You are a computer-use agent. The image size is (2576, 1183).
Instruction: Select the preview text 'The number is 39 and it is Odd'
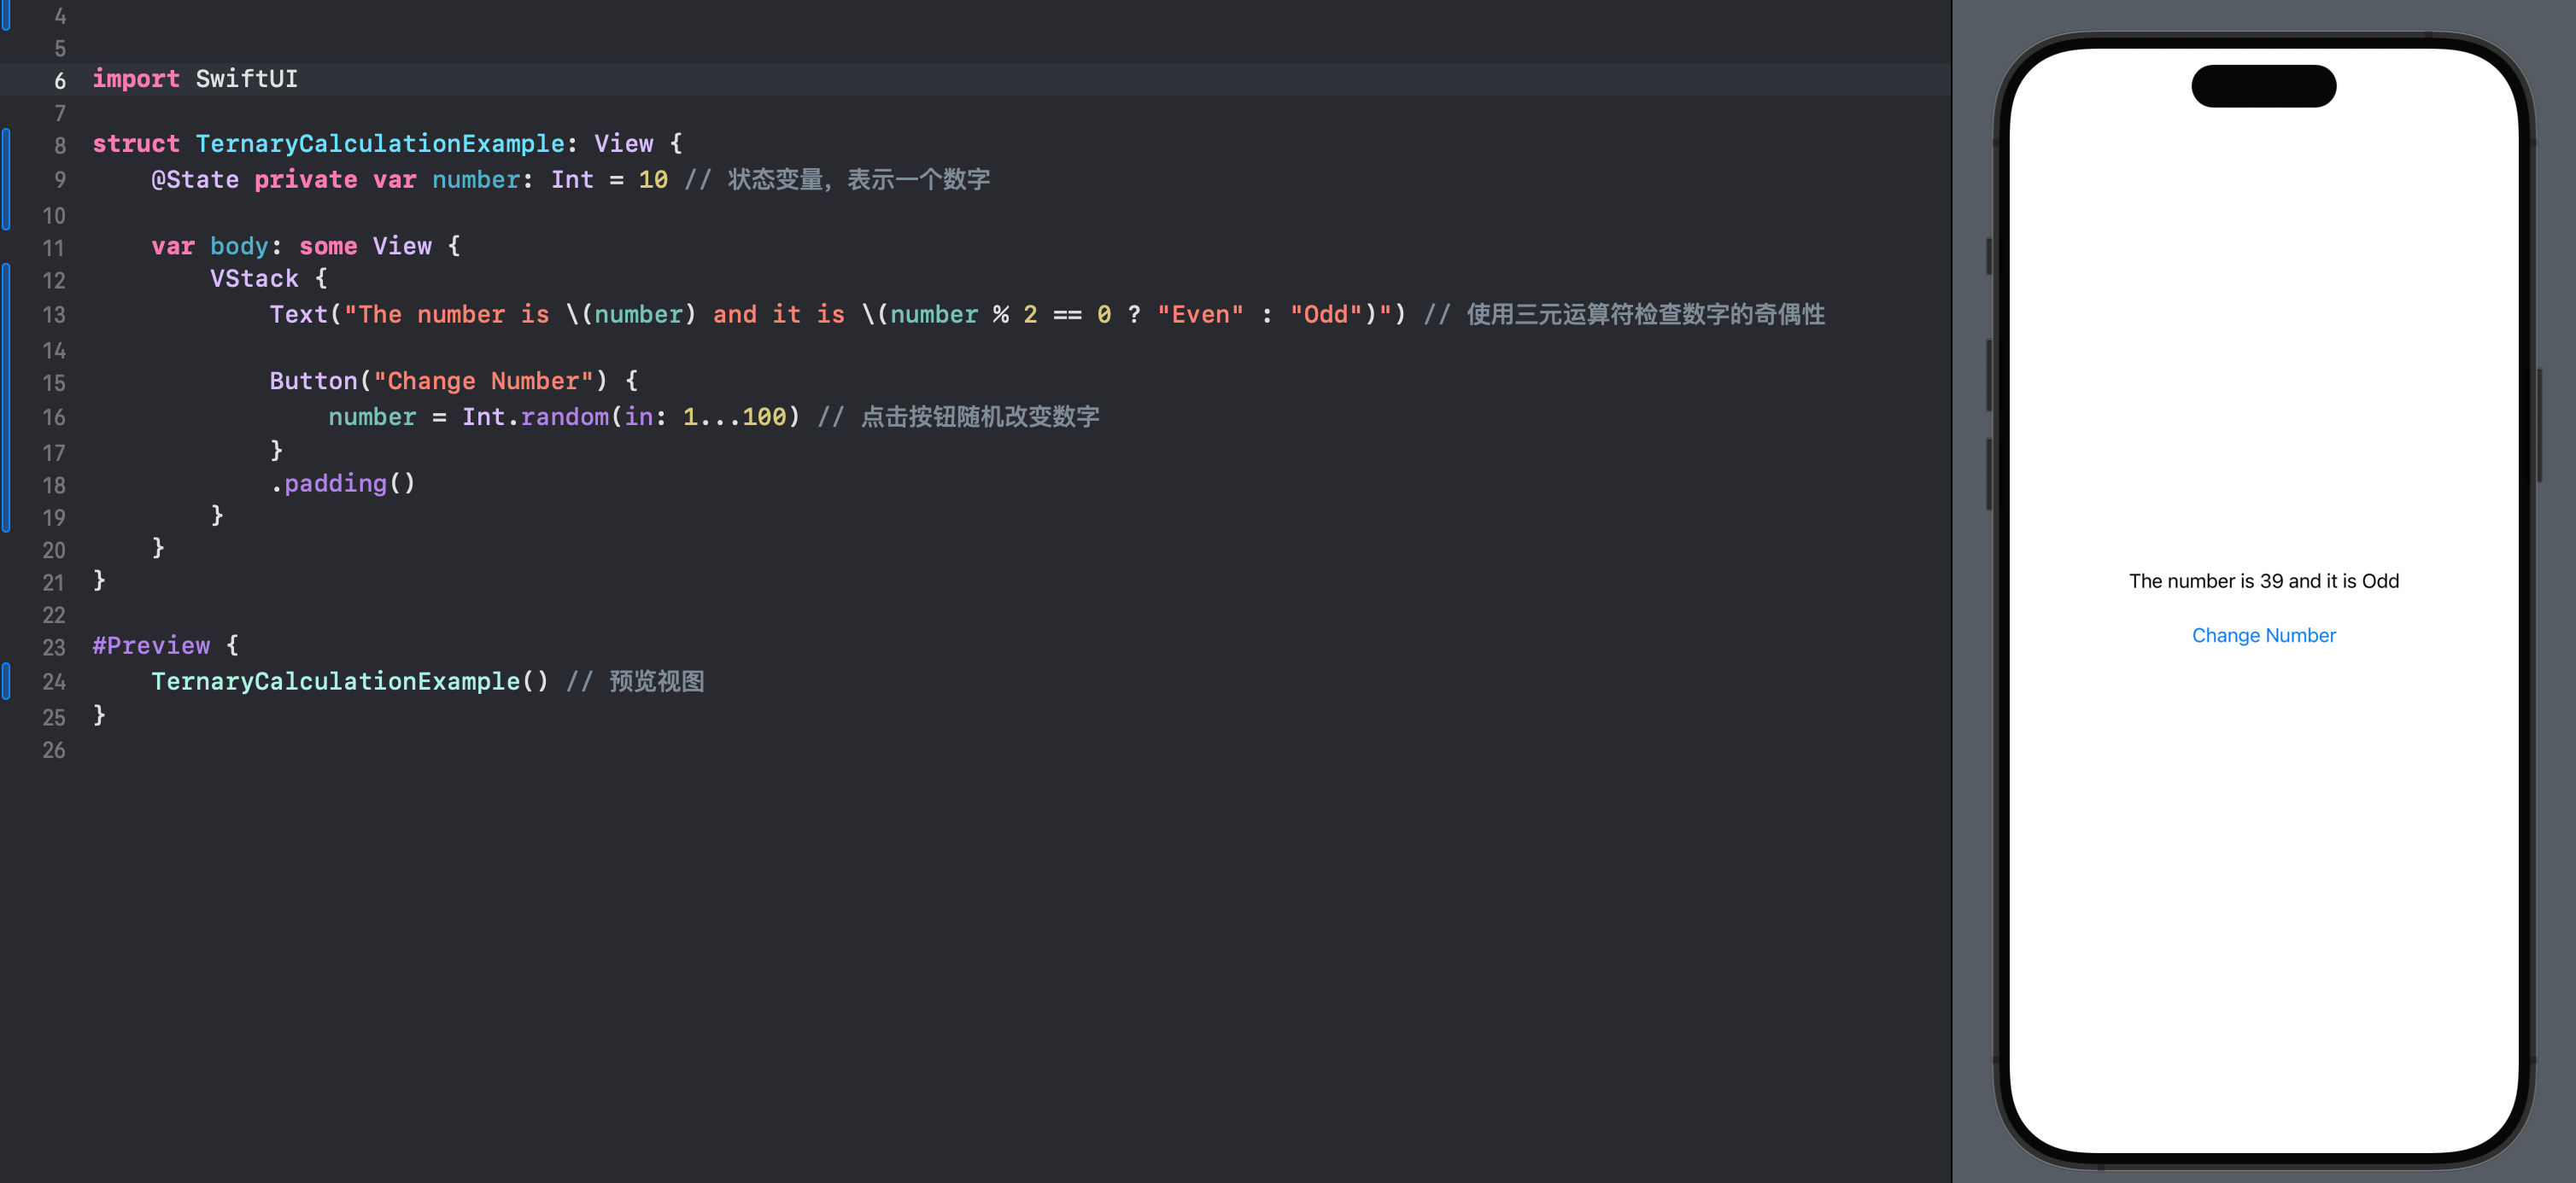click(x=2263, y=581)
